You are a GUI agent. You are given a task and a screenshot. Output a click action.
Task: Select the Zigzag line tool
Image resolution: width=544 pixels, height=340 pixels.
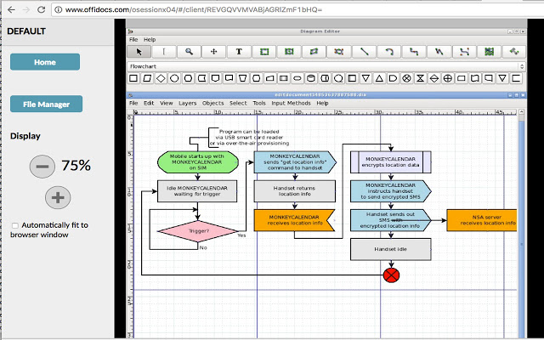tap(414, 51)
